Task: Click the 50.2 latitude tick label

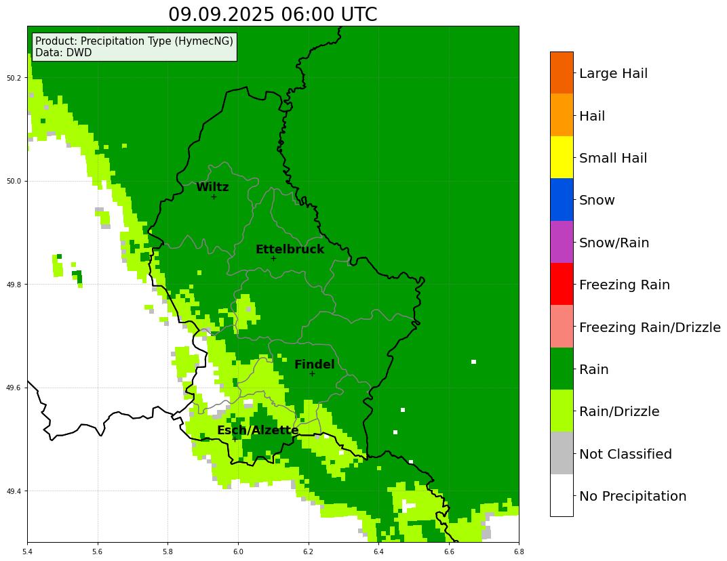Action: tap(14, 78)
